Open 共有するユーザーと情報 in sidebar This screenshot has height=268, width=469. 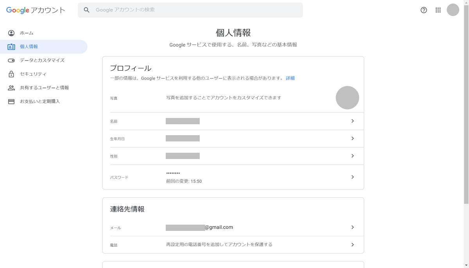44,88
